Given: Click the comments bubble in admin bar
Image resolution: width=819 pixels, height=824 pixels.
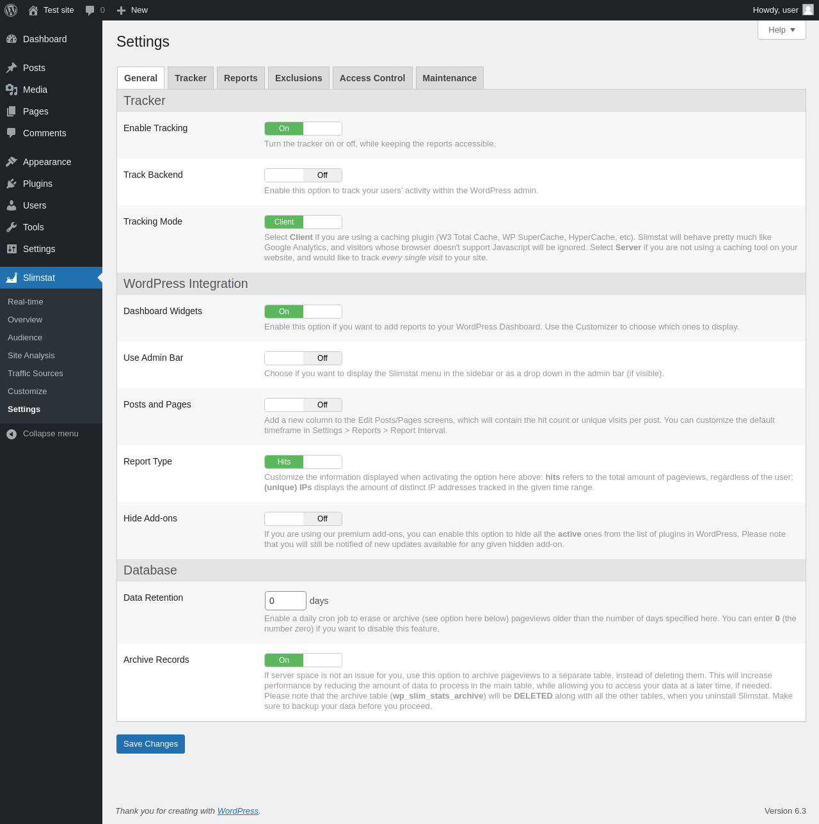Looking at the screenshot, I should click(90, 10).
